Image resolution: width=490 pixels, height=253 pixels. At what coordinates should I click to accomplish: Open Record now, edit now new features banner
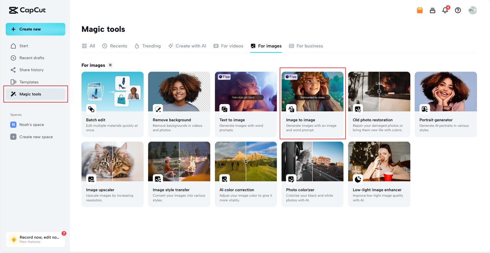(x=35, y=239)
